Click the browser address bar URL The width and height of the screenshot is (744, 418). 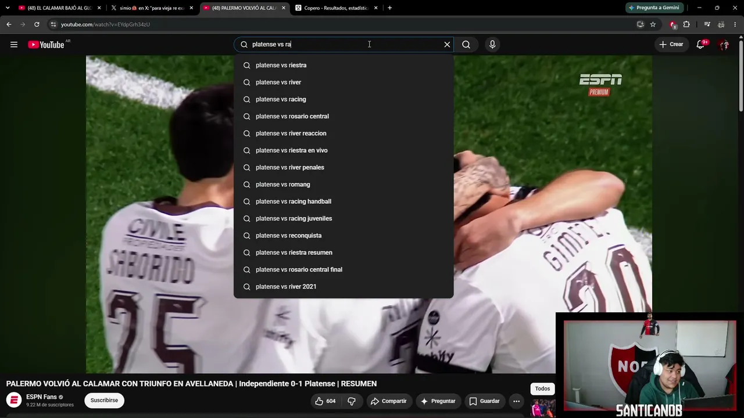(x=105, y=24)
